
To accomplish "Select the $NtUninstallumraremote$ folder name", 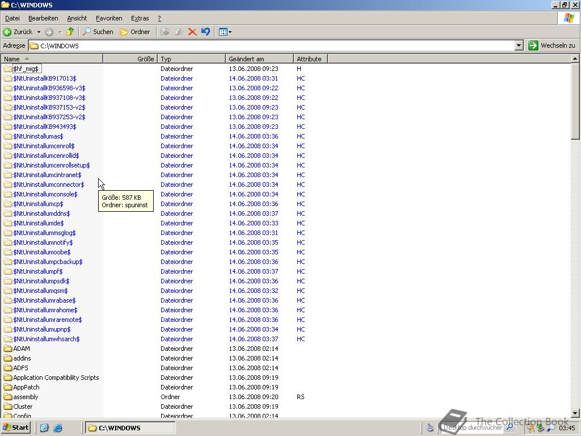I will tap(48, 319).
